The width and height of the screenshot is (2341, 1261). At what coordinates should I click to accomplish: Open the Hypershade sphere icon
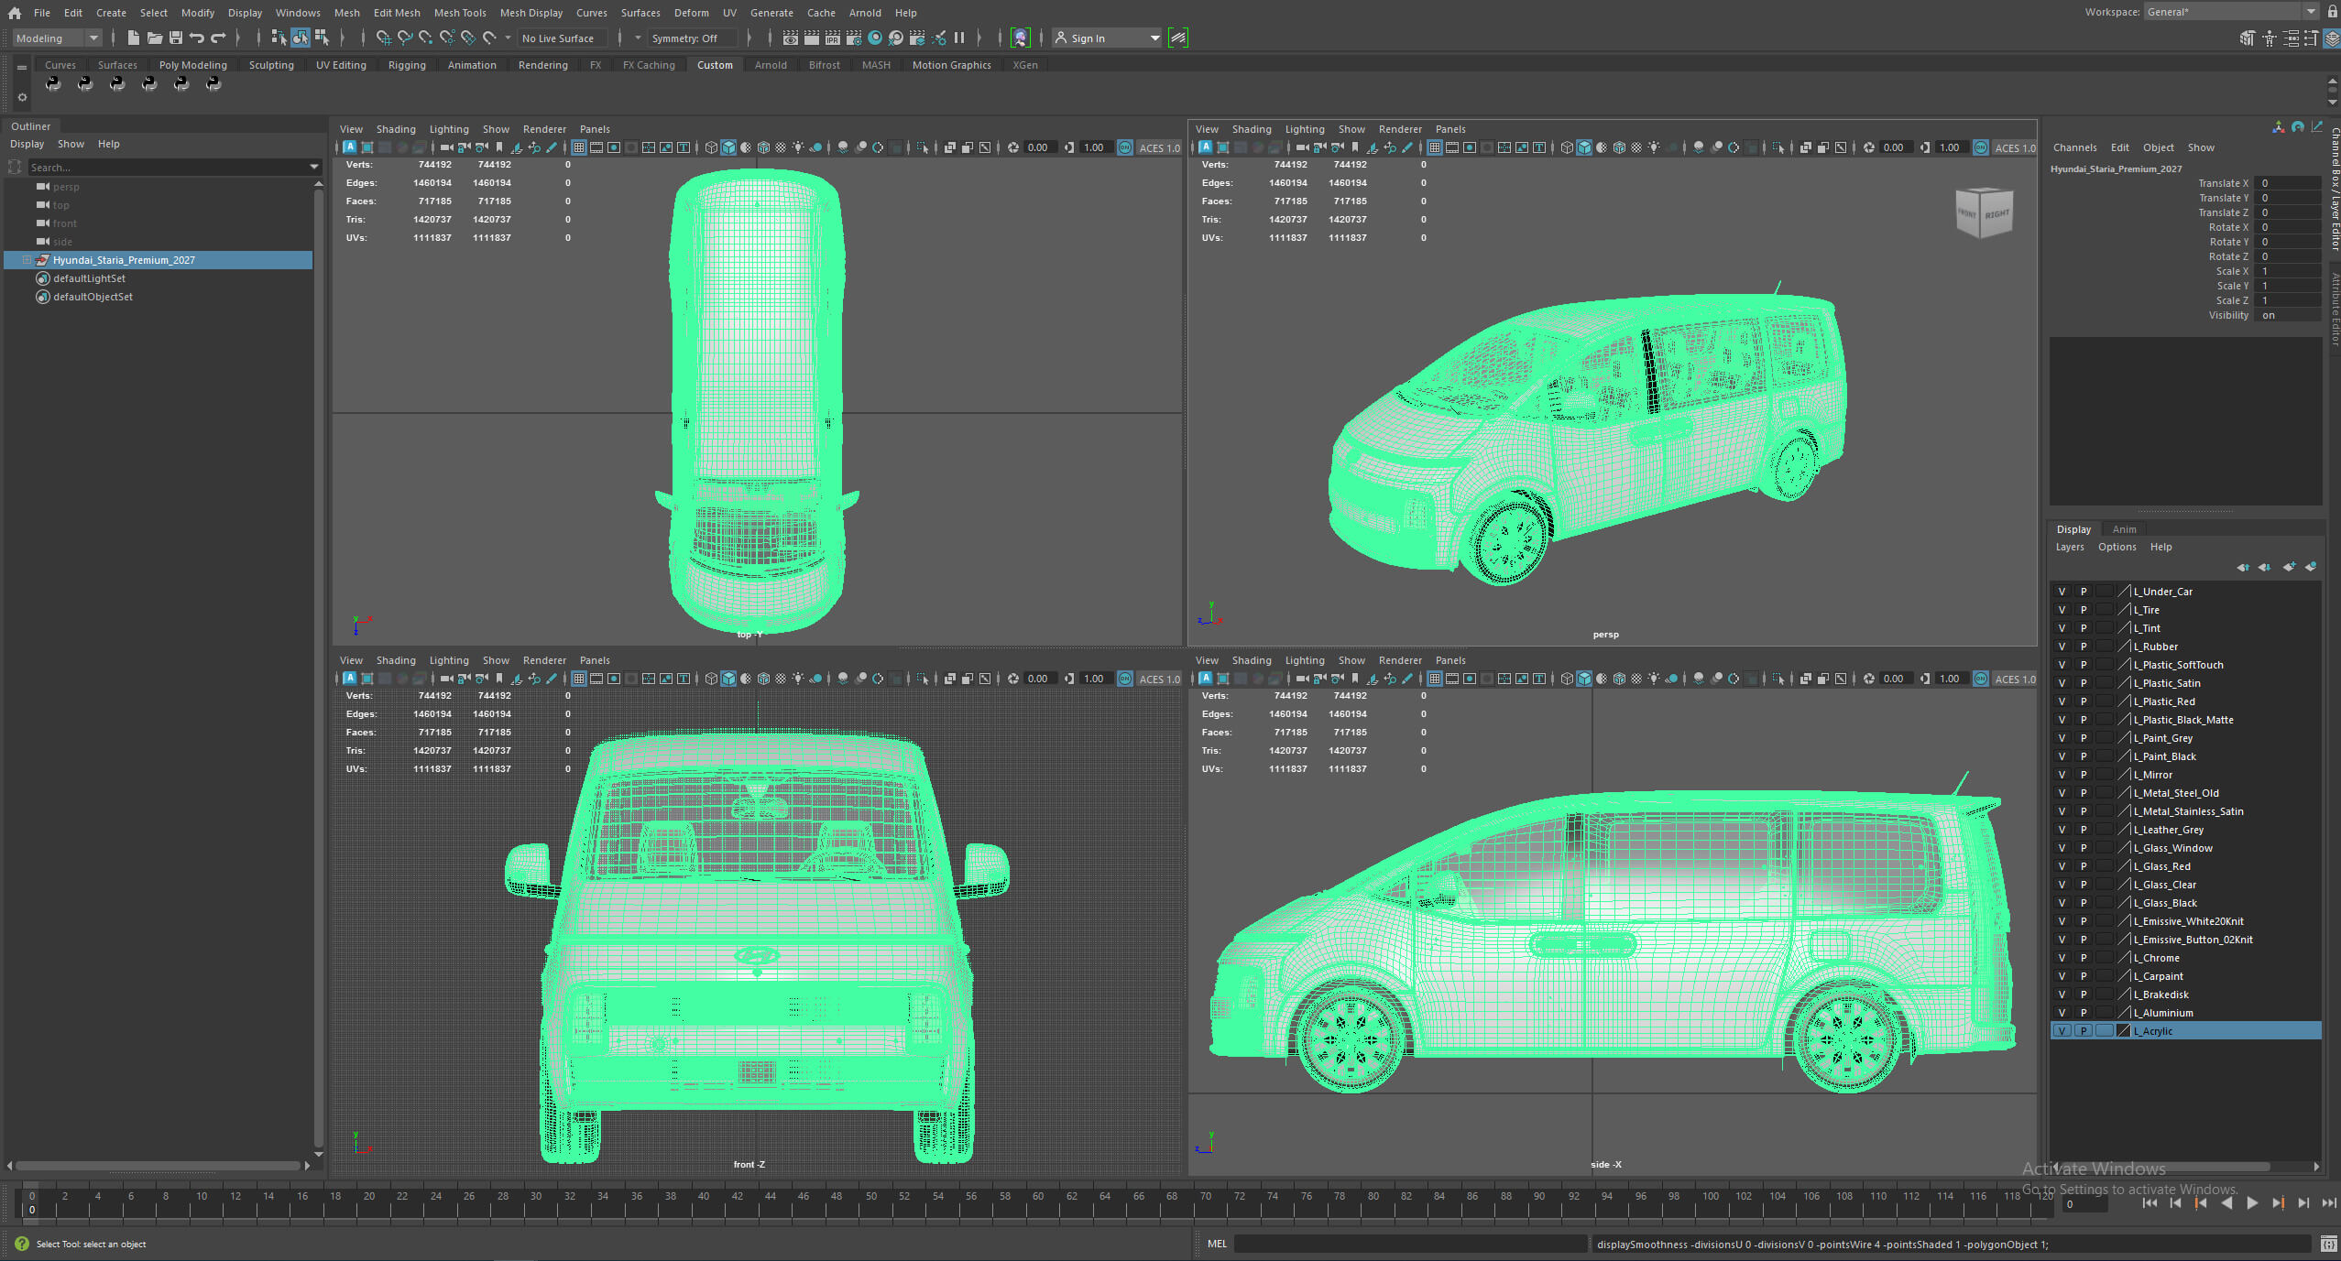875,38
